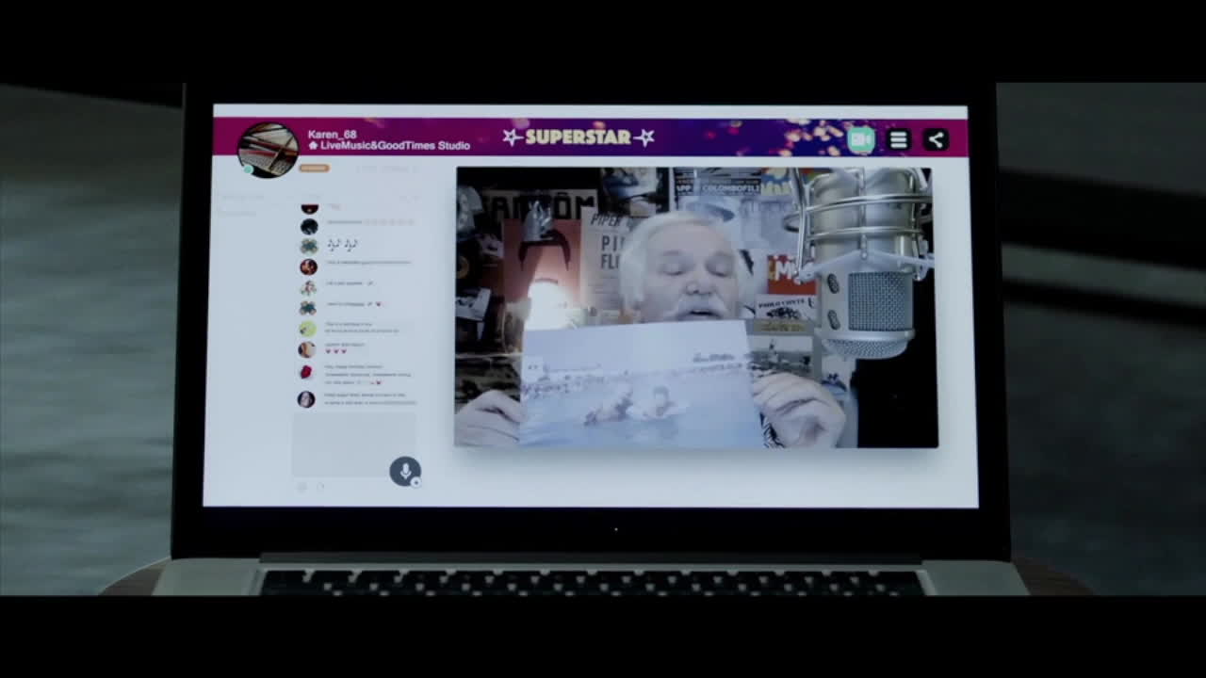The width and height of the screenshot is (1206, 678).
Task: Click the avatar beside the music notes message
Action: (x=308, y=246)
